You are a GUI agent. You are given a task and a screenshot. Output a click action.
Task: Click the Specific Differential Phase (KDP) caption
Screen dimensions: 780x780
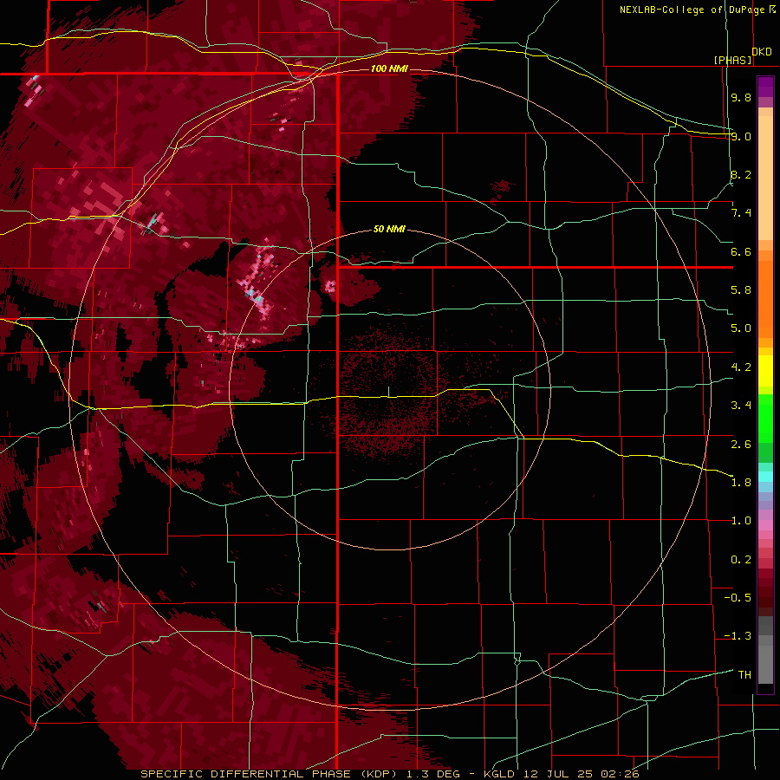[x=268, y=774]
